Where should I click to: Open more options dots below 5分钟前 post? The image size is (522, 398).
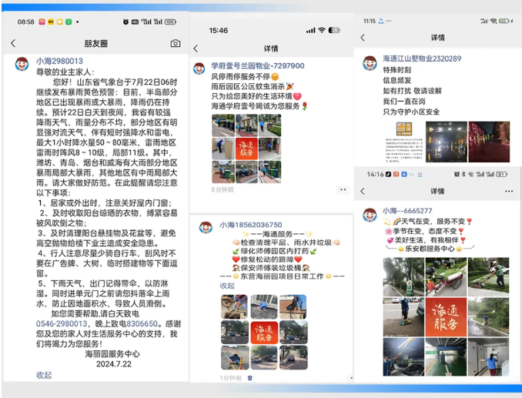343,189
